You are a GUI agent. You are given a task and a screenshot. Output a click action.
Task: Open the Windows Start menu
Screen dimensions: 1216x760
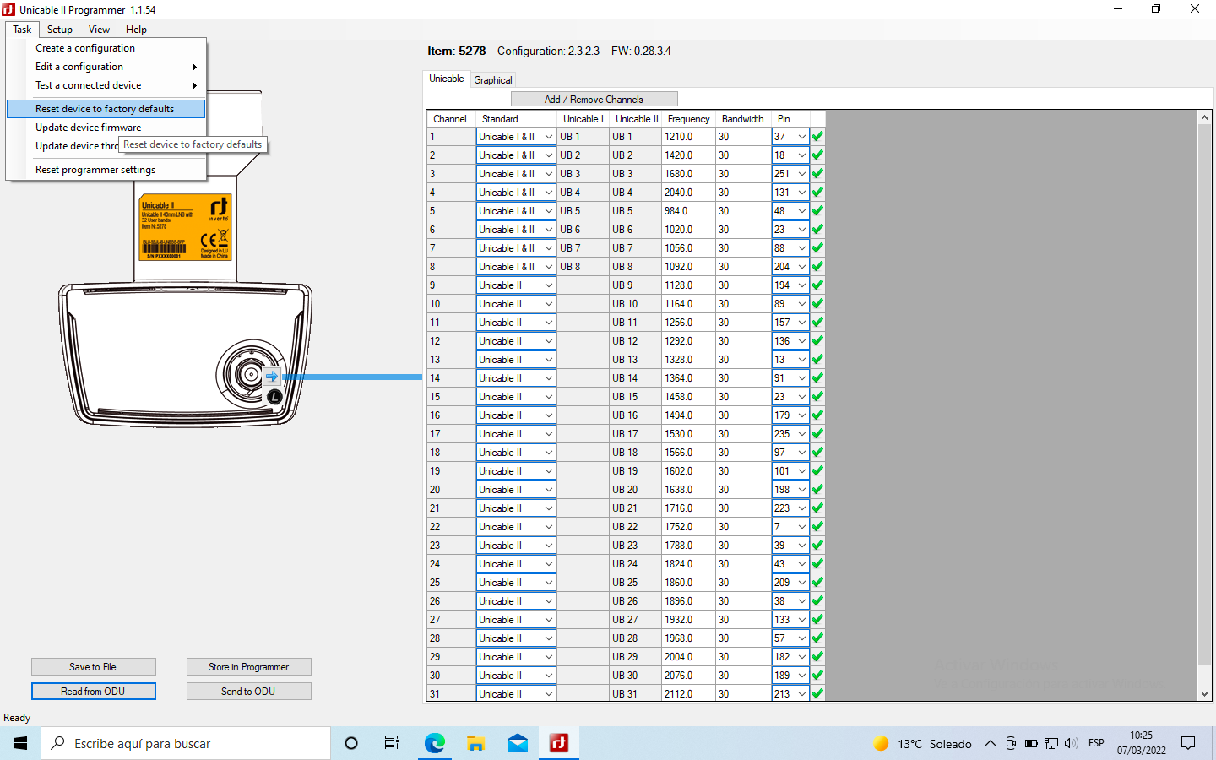tap(20, 743)
